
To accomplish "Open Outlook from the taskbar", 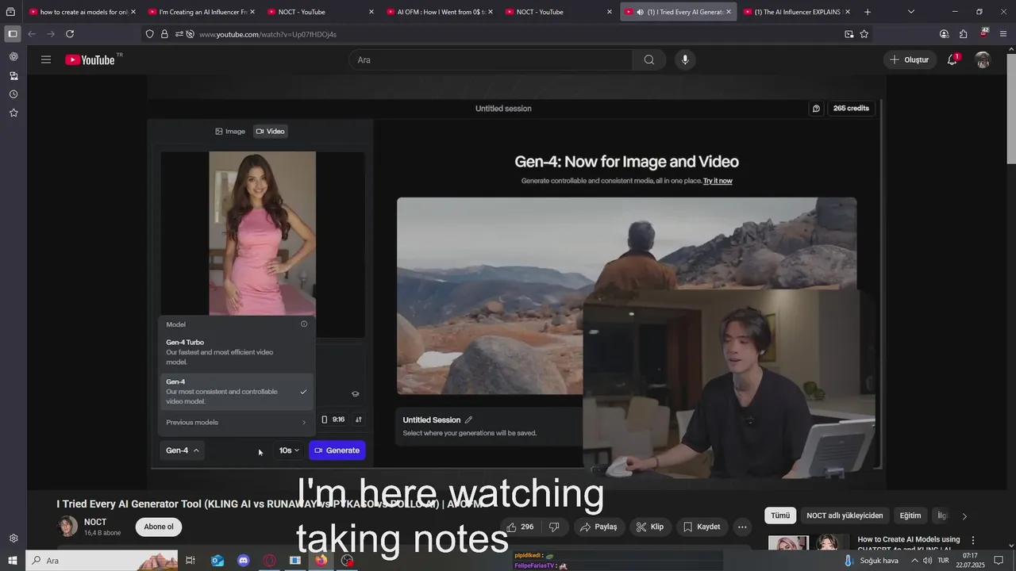I will (217, 561).
